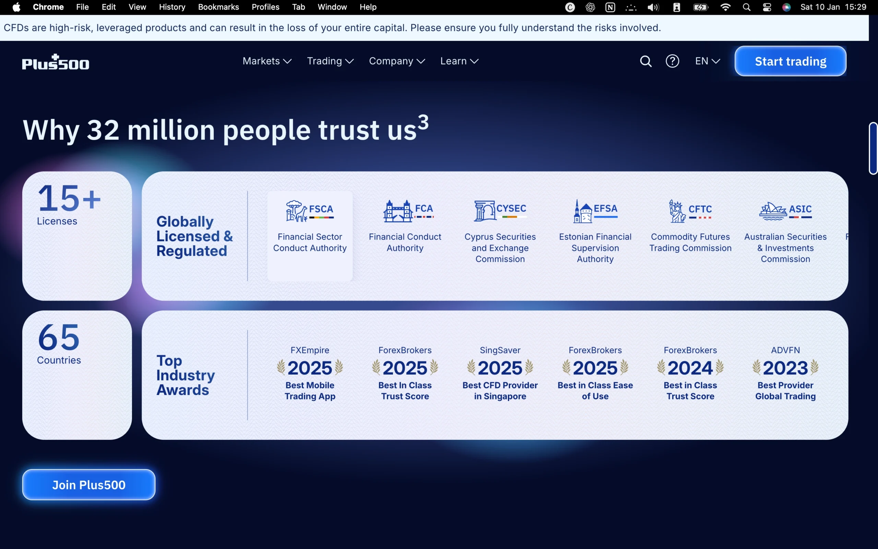
Task: Open the ChatGPT menu bar icon
Action: pos(590,7)
